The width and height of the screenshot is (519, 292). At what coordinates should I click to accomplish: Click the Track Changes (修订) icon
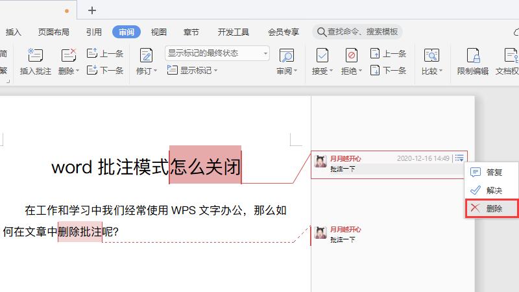[146, 56]
